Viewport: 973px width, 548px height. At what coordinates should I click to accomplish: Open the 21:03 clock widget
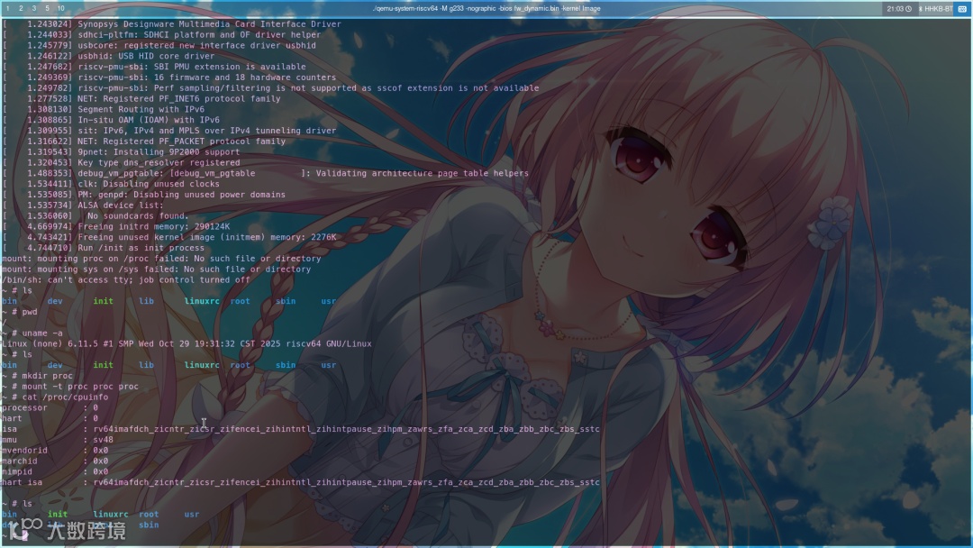[899, 9]
